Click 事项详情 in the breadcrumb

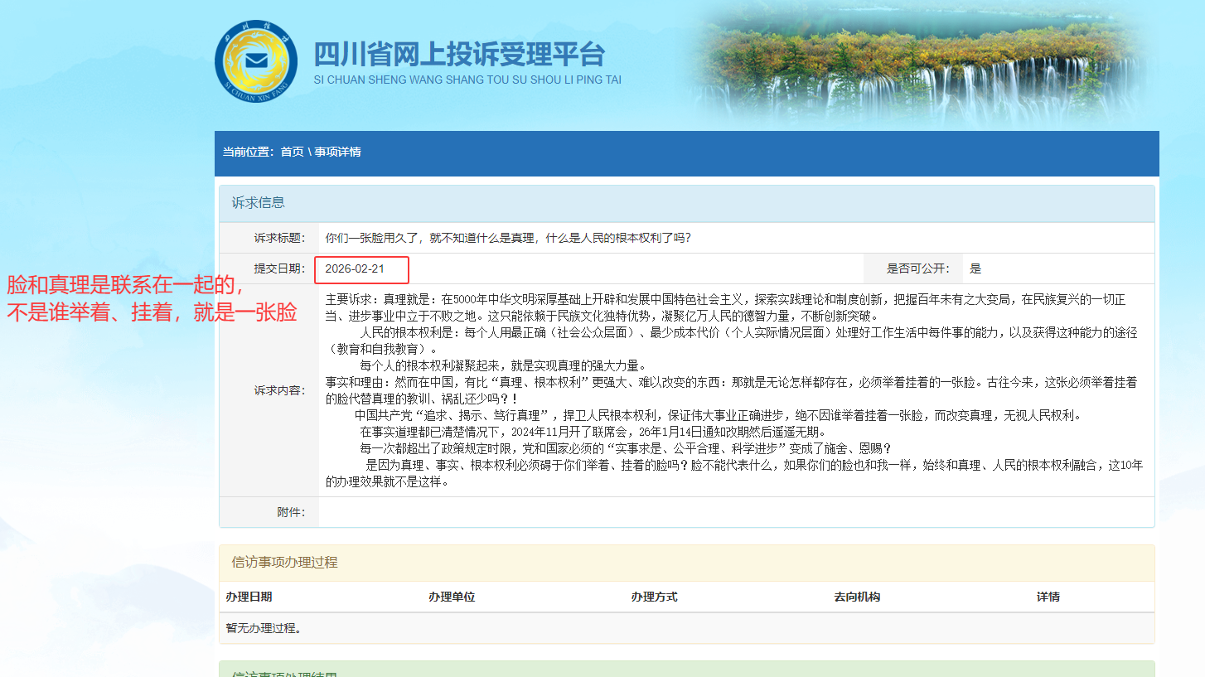[337, 152]
